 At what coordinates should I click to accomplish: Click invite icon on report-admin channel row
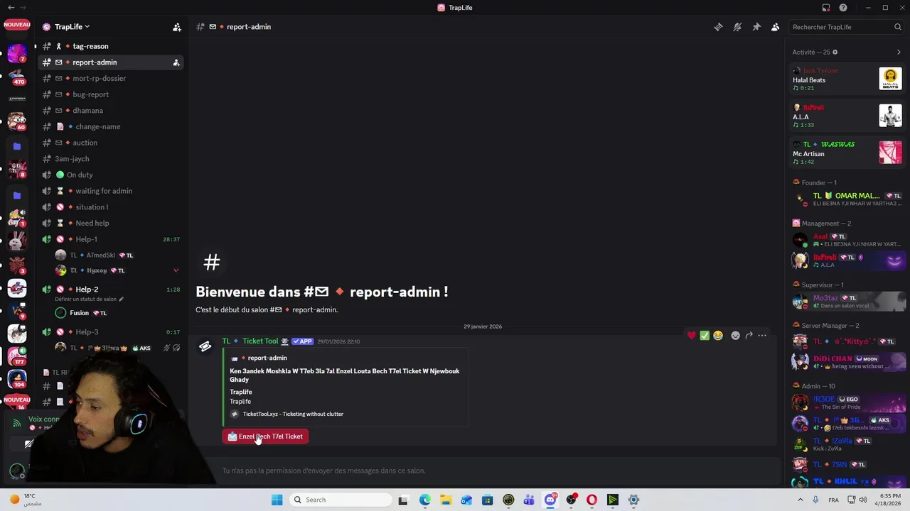[x=176, y=62]
